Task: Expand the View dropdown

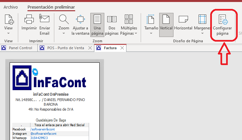Action: (x=8, y=24)
